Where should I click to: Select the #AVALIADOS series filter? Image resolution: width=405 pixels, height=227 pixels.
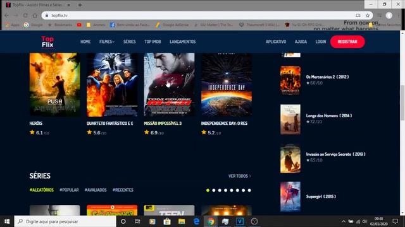(x=96, y=190)
